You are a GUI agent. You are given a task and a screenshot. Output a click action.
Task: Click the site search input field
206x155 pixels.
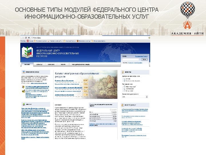pyautogui.click(x=130, y=59)
